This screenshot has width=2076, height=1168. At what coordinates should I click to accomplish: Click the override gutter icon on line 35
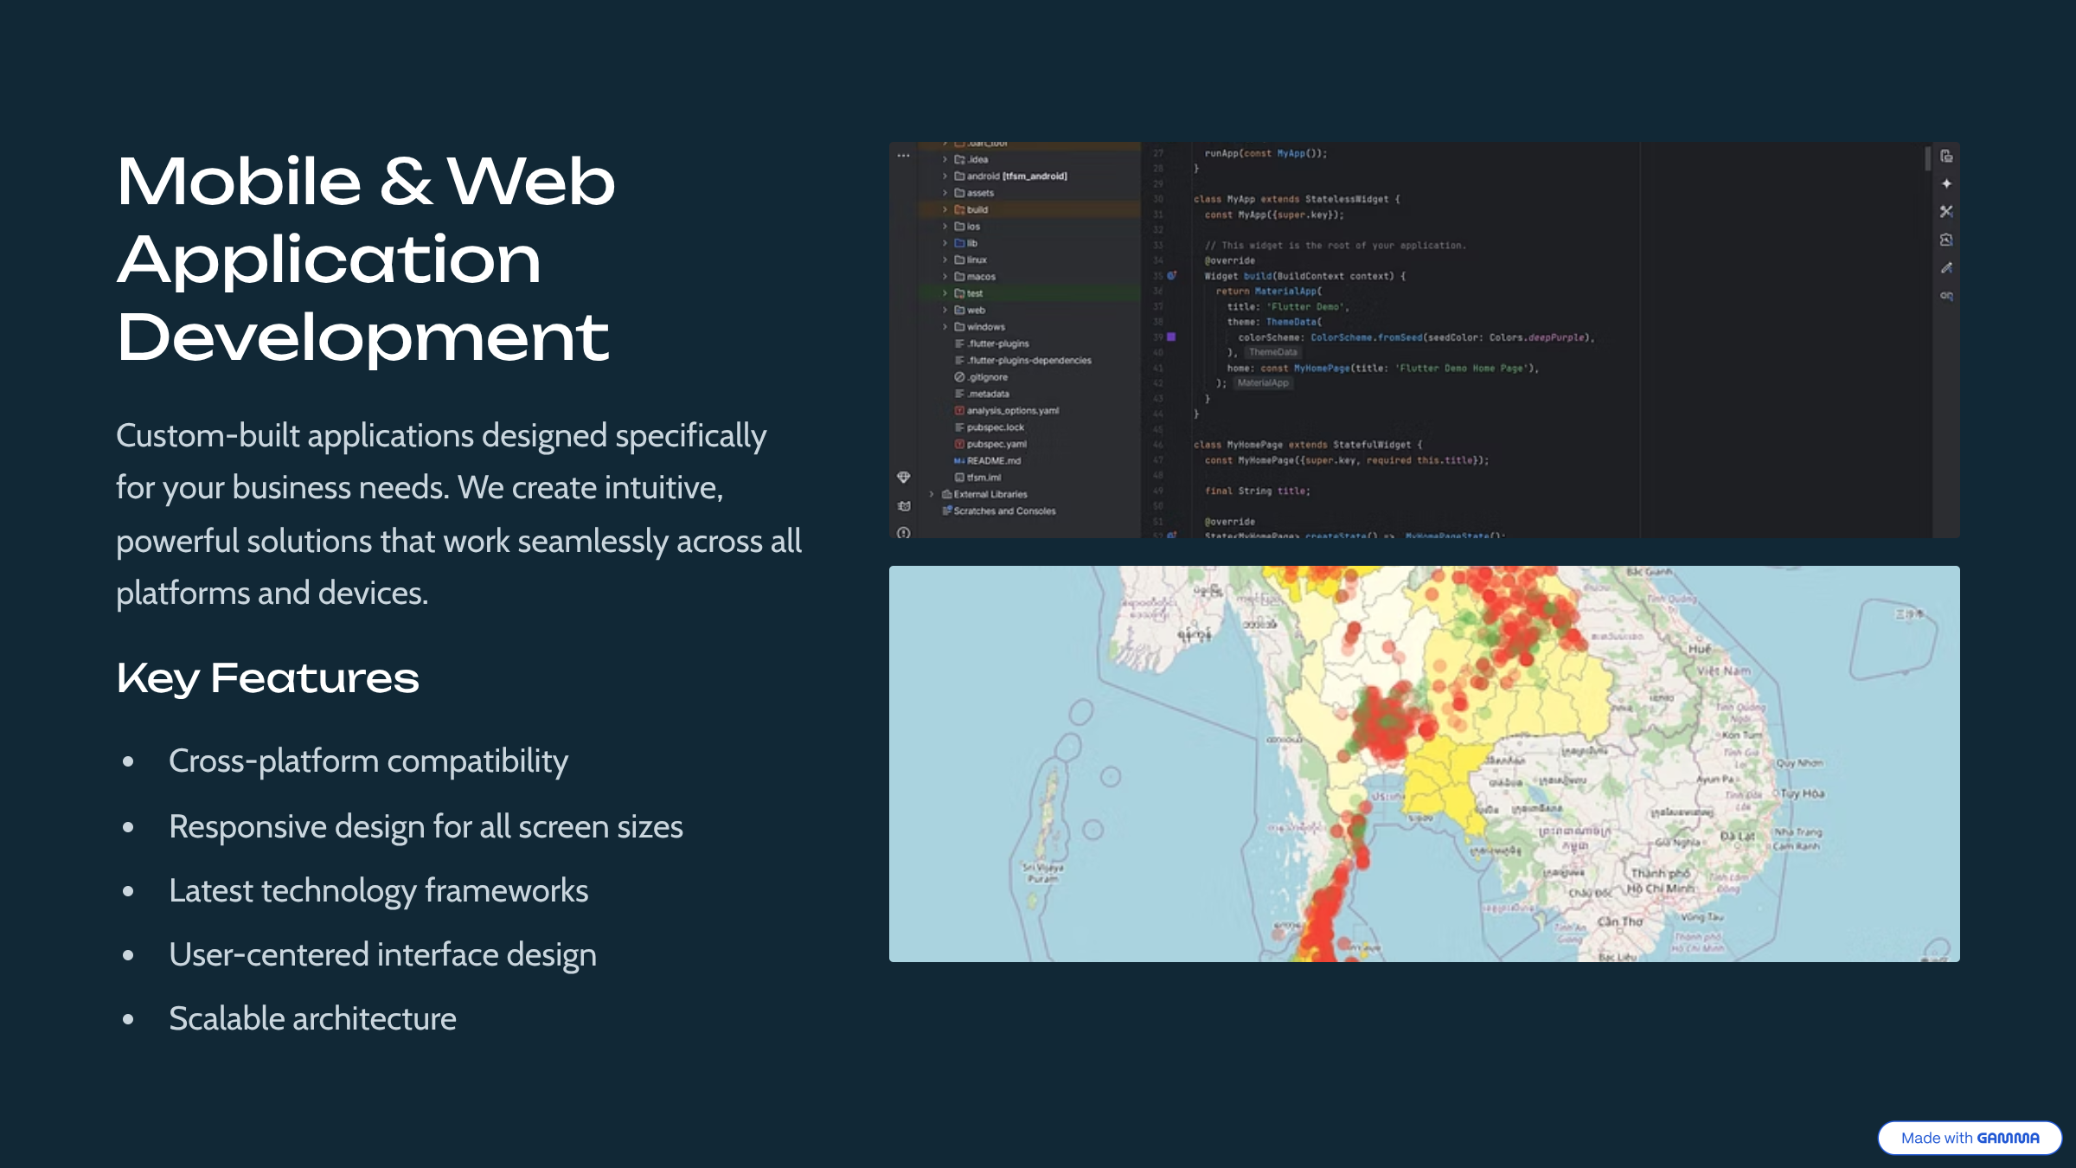[x=1172, y=276]
